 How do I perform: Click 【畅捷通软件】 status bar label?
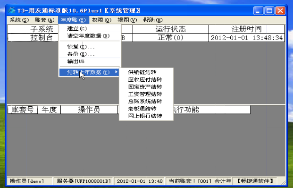tap(255, 181)
